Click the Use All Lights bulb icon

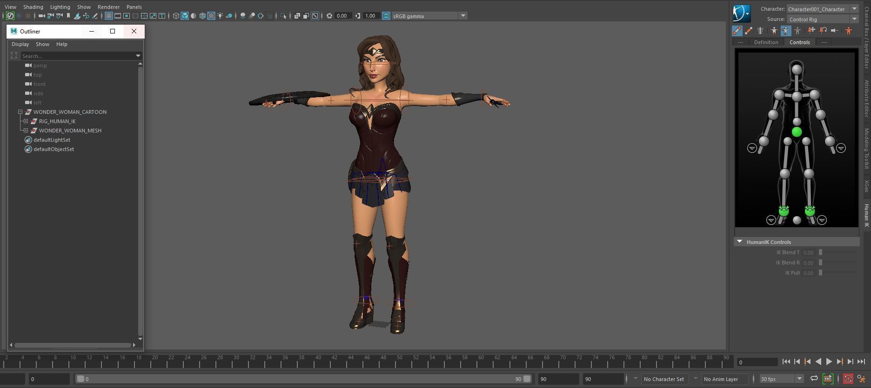click(220, 16)
